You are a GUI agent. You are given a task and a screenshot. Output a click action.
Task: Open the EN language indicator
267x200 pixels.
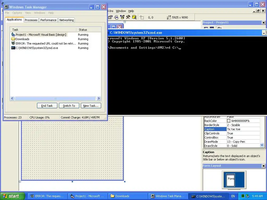tap(233, 196)
